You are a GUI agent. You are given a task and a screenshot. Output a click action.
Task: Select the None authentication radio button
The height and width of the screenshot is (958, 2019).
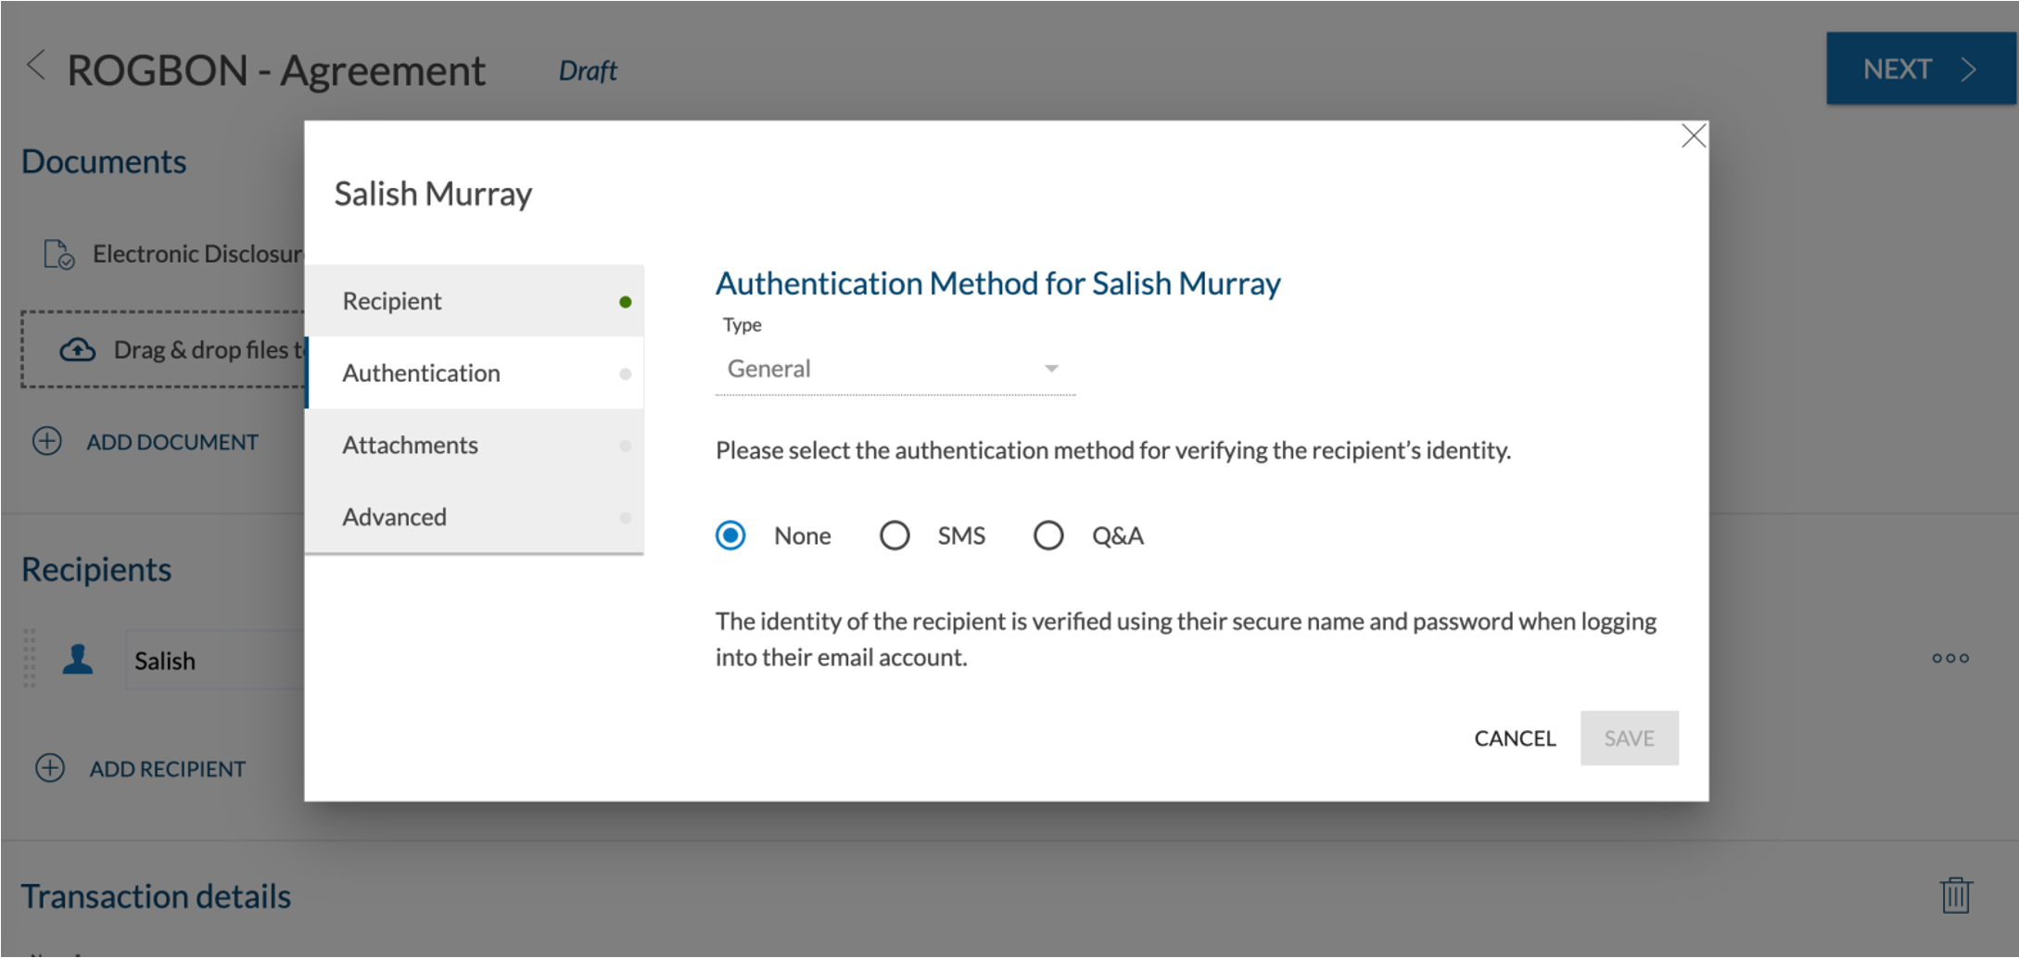click(x=730, y=536)
